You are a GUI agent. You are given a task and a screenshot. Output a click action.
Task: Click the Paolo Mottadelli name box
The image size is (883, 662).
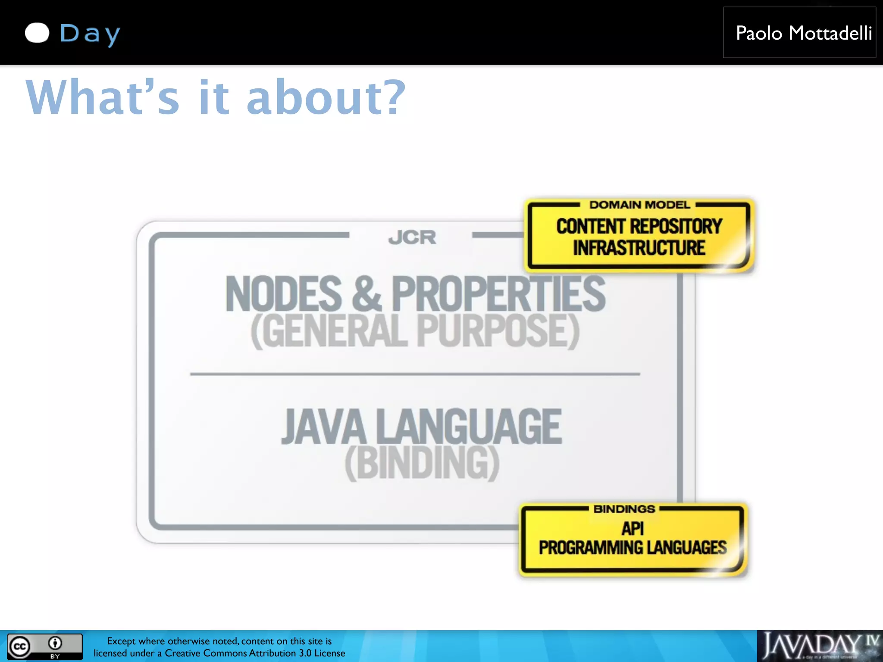coord(799,33)
